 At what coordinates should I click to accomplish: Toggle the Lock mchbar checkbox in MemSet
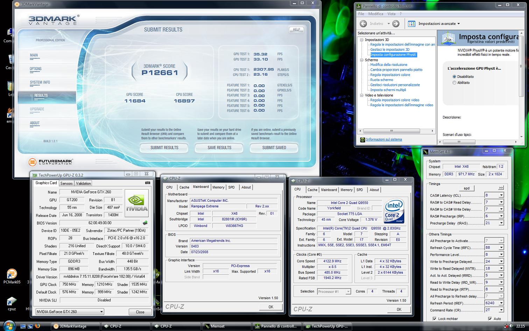[435, 319]
